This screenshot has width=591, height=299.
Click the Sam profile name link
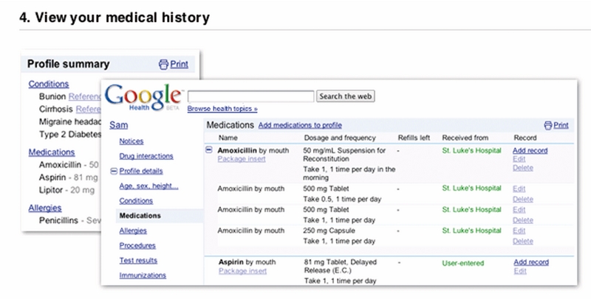tap(118, 125)
